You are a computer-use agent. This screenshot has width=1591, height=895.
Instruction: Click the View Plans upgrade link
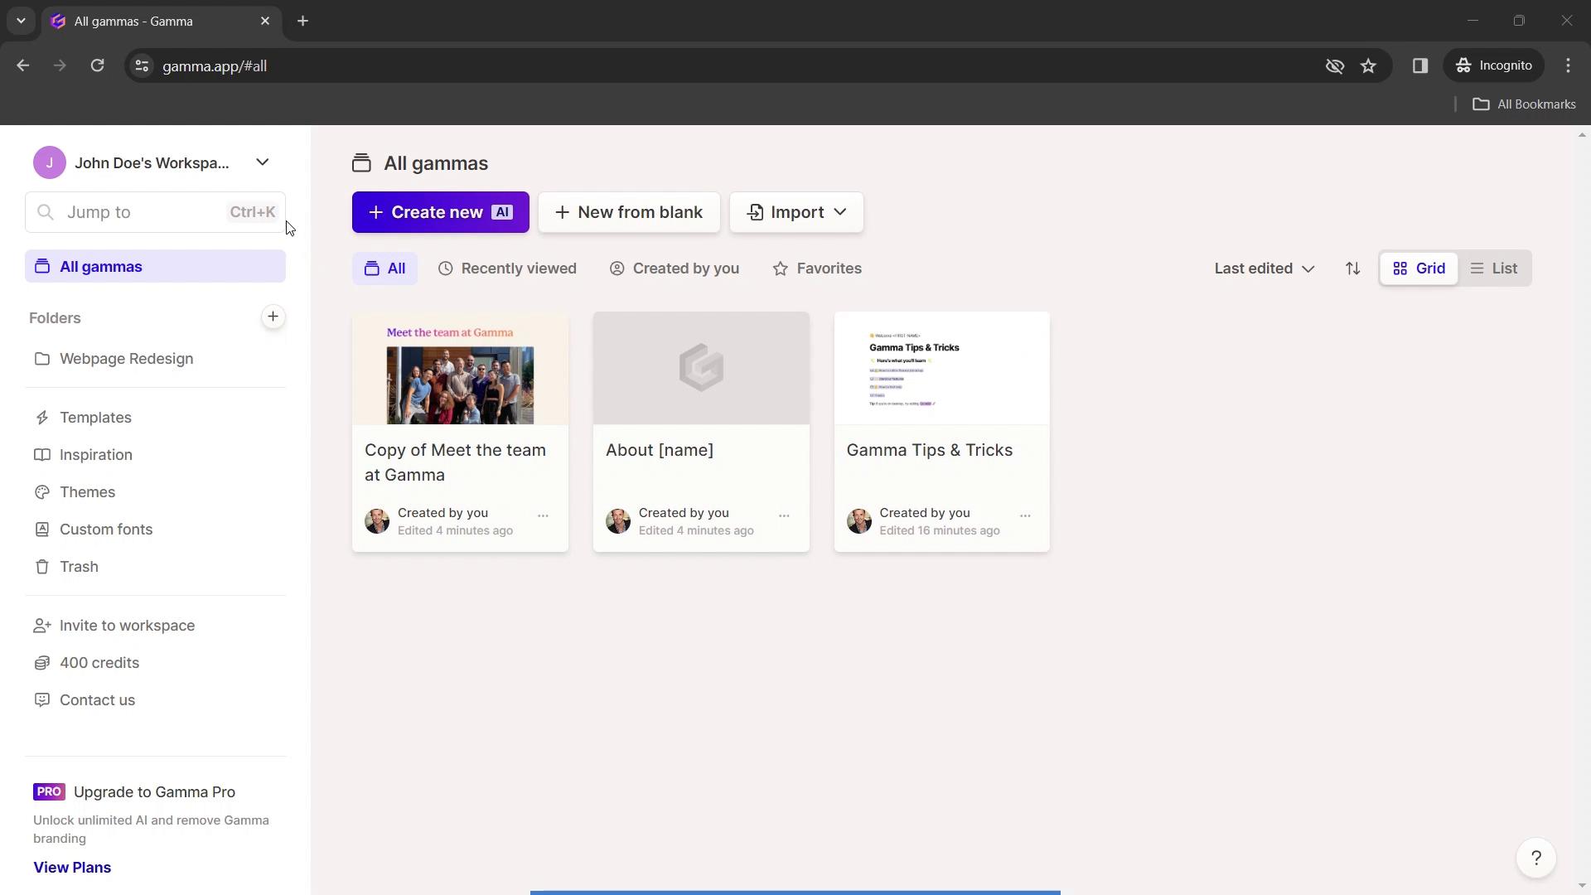(x=72, y=867)
